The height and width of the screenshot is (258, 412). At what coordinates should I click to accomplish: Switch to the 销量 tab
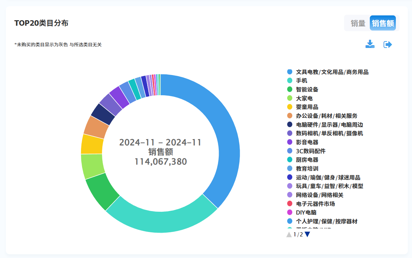click(x=358, y=23)
